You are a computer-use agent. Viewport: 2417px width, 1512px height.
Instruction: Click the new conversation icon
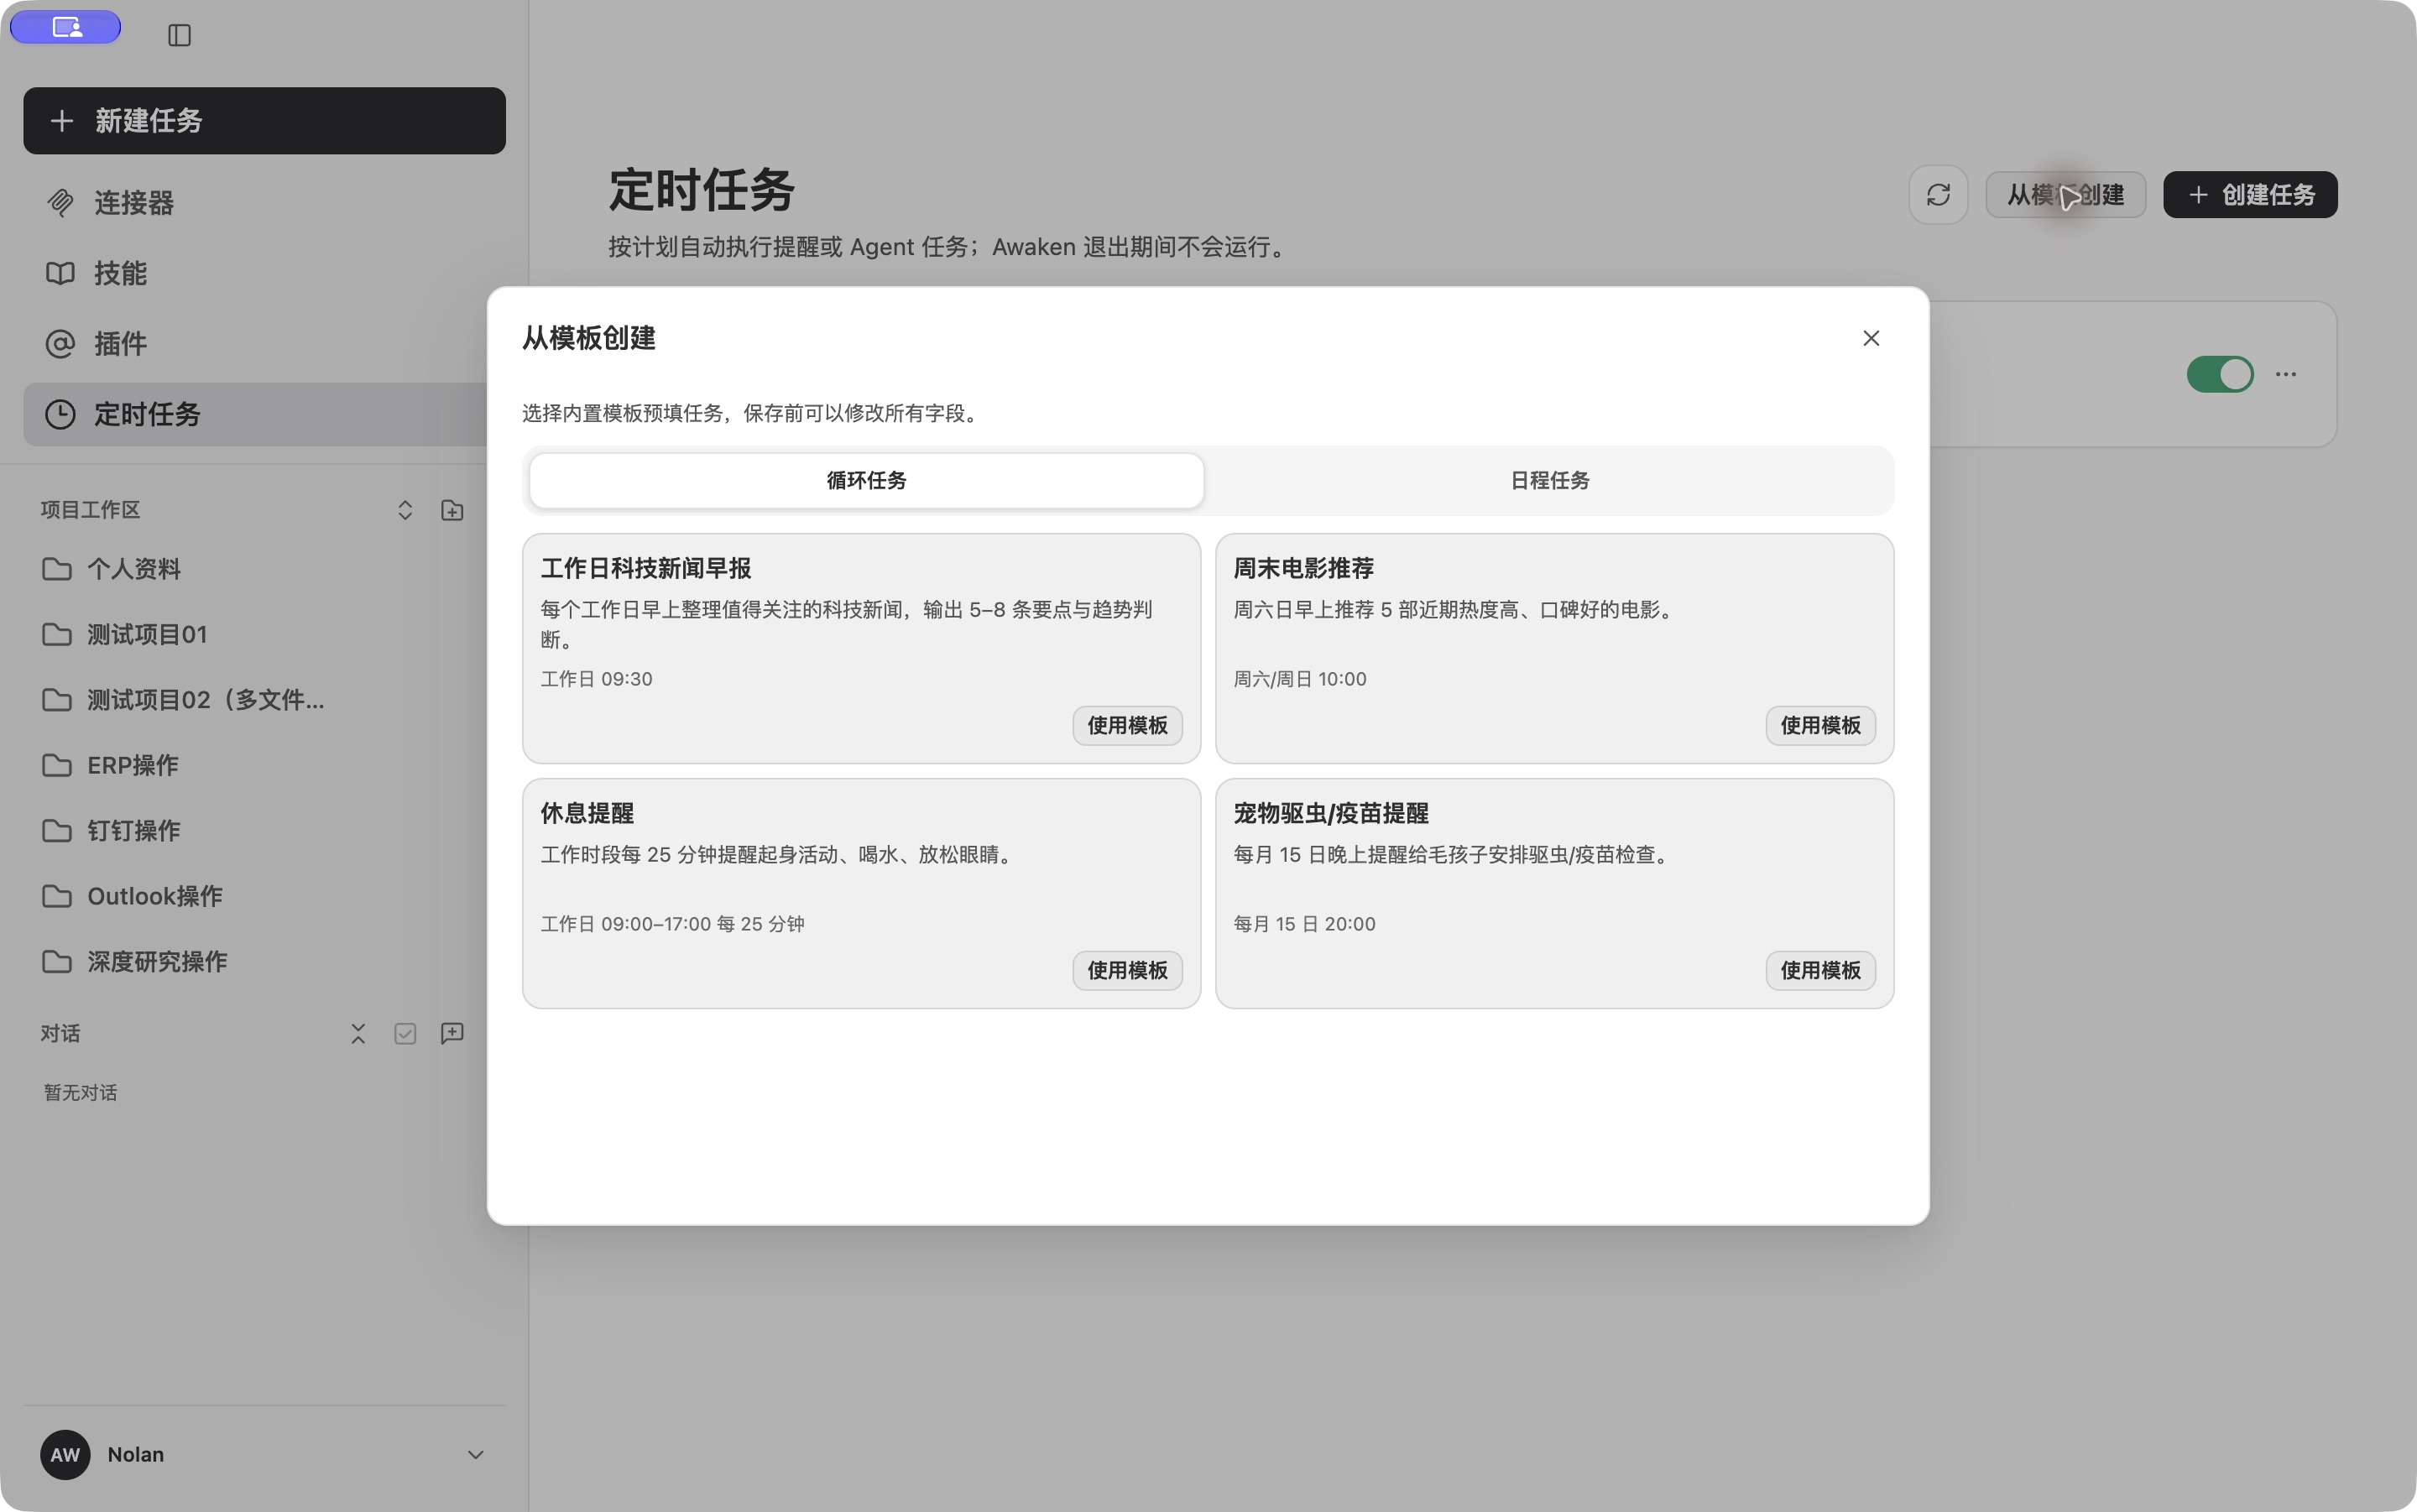(x=452, y=1033)
